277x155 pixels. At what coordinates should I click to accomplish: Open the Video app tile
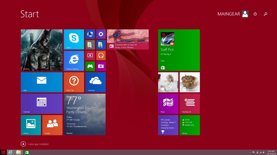90,55
